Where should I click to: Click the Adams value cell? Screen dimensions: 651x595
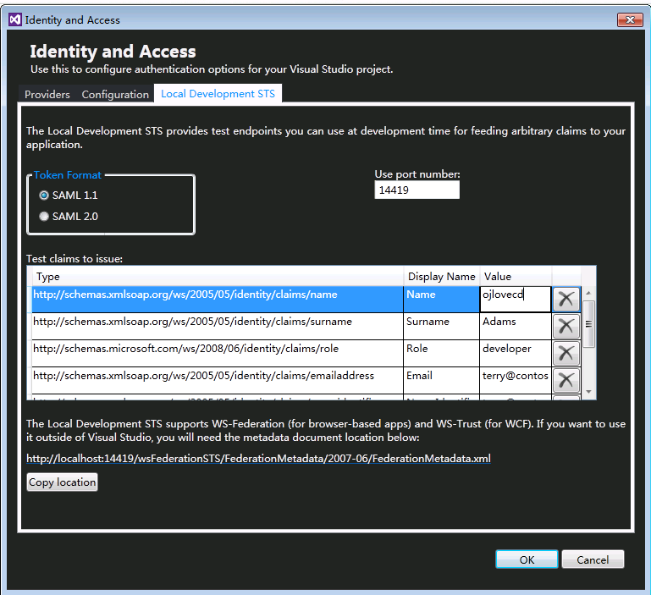click(x=516, y=326)
